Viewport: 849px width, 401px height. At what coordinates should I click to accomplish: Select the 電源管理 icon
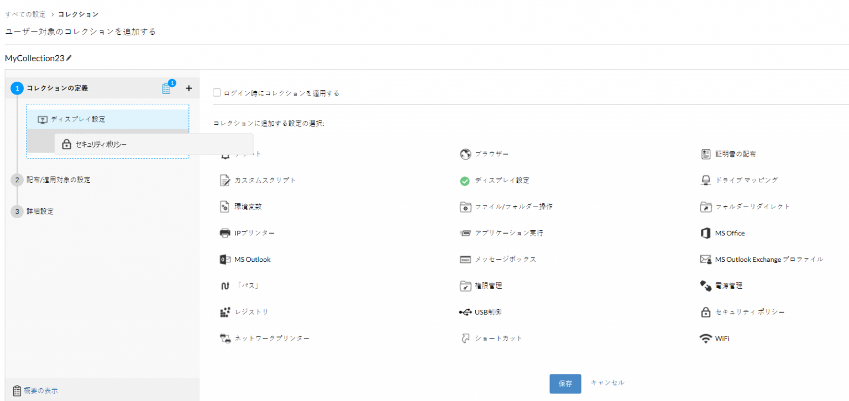click(x=705, y=286)
